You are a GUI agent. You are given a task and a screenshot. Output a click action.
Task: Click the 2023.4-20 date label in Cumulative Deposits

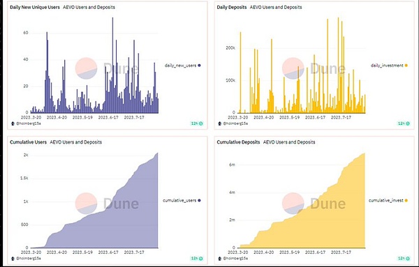click(x=264, y=252)
